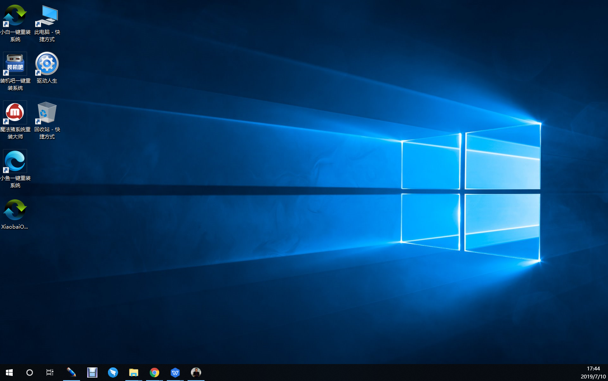608x381 pixels.
Task: Open the Windows Start menu
Action: (9, 373)
